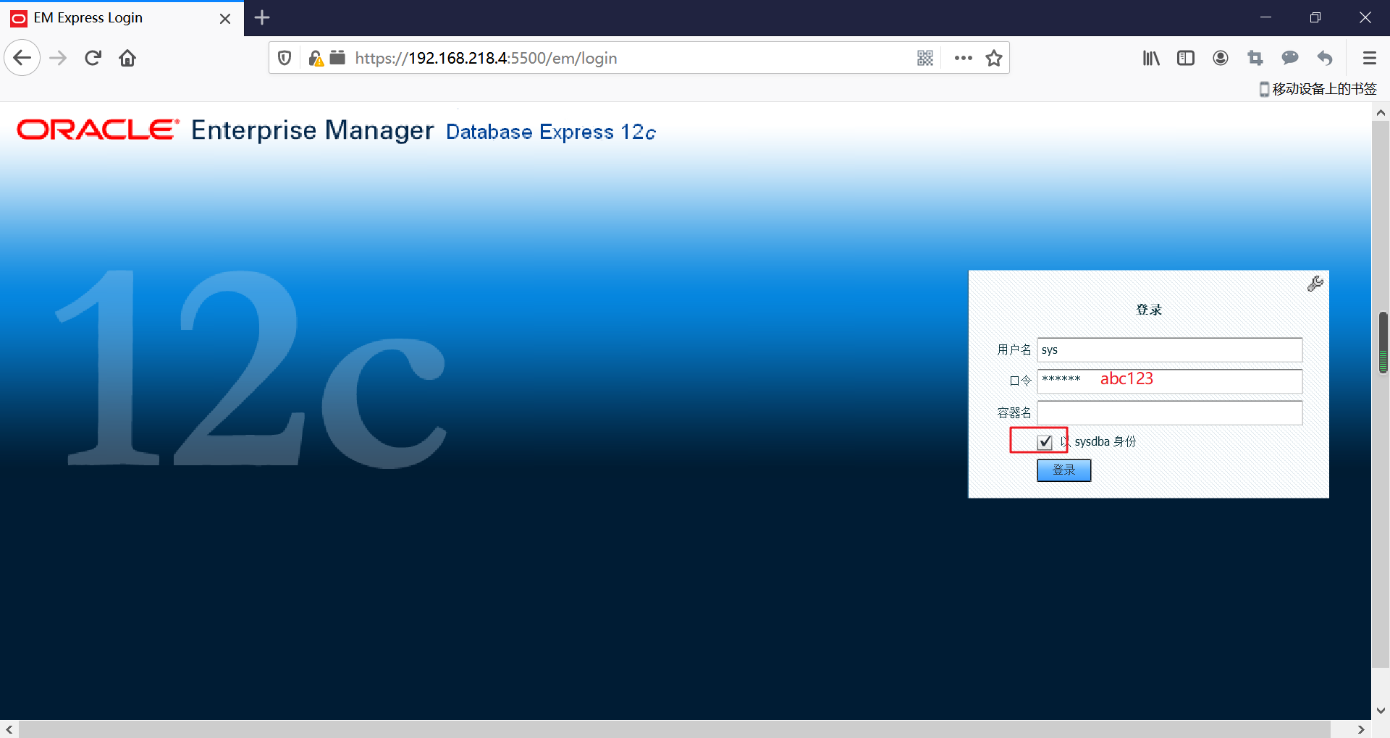Click the horizontal scroll right arrow

tap(1361, 729)
